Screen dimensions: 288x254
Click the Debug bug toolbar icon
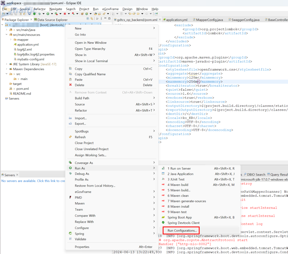pyautogui.click(x=40, y=14)
